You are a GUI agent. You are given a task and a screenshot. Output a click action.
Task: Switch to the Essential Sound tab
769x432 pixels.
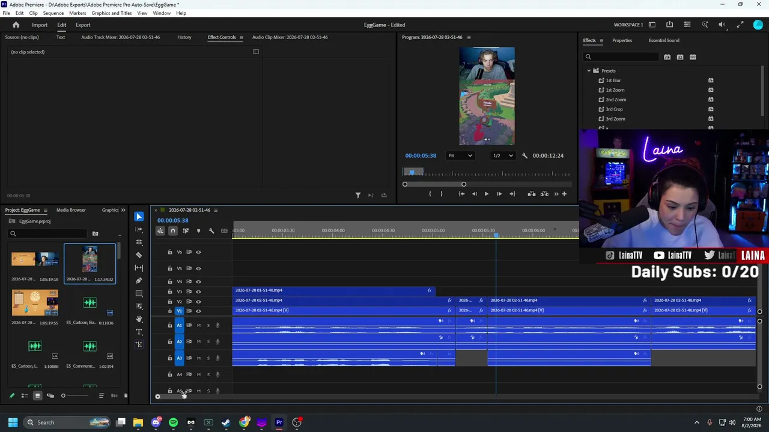(x=664, y=40)
